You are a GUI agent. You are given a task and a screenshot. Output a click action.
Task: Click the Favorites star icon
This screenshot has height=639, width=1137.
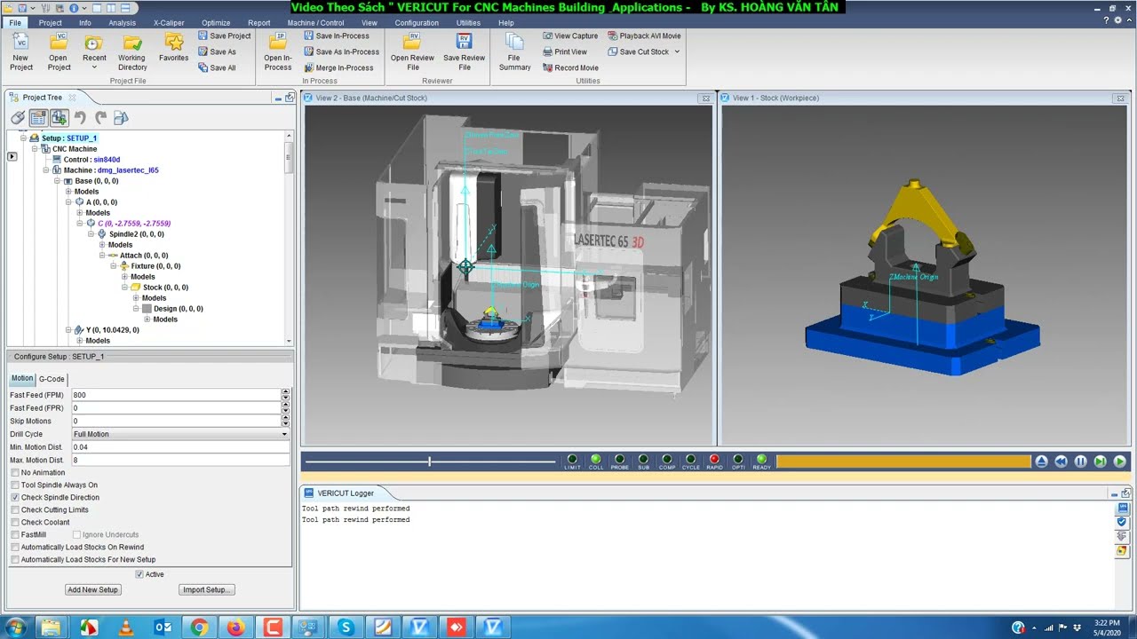click(x=174, y=43)
